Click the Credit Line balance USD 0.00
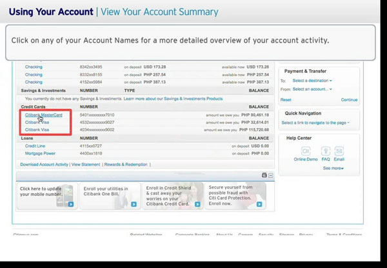Image resolution: width=387 pixels, height=268 pixels. pos(260,146)
